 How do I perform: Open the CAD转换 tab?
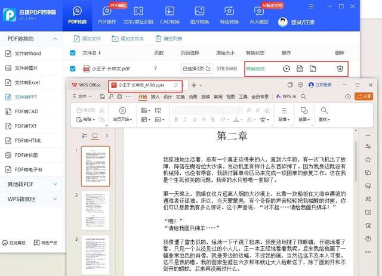tap(170, 15)
